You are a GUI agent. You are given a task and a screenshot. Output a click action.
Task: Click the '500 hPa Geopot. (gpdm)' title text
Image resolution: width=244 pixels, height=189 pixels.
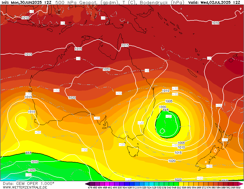click(x=86, y=3)
